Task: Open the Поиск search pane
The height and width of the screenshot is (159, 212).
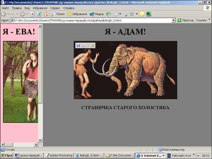Action: pos(58,14)
